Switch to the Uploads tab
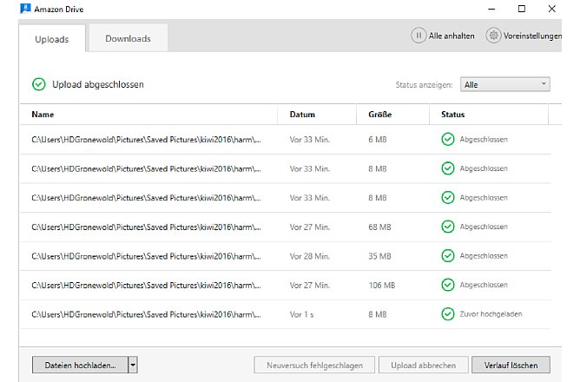Screen dimensions: 580x382 coord(52,39)
